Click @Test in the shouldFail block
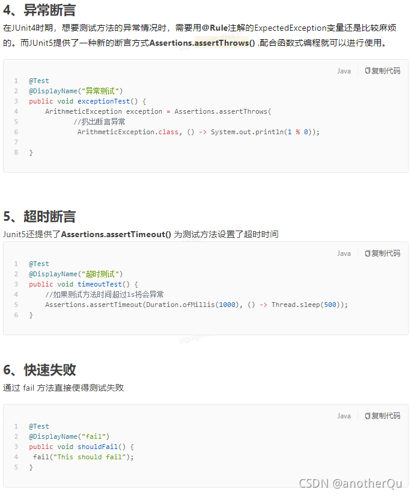The width and height of the screenshot is (411, 496). (x=39, y=426)
